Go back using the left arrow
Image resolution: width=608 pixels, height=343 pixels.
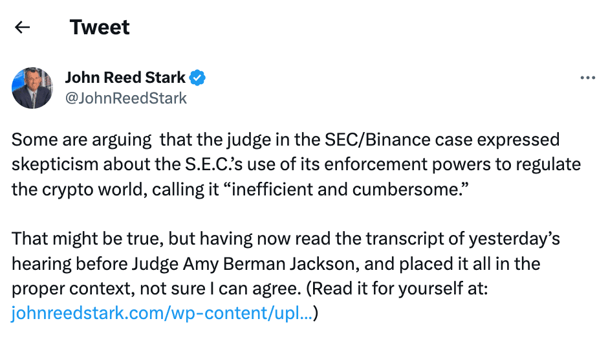22,27
